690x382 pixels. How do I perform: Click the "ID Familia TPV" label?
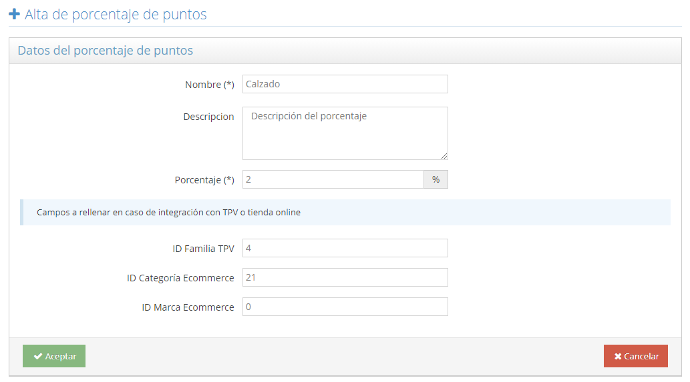(x=203, y=249)
